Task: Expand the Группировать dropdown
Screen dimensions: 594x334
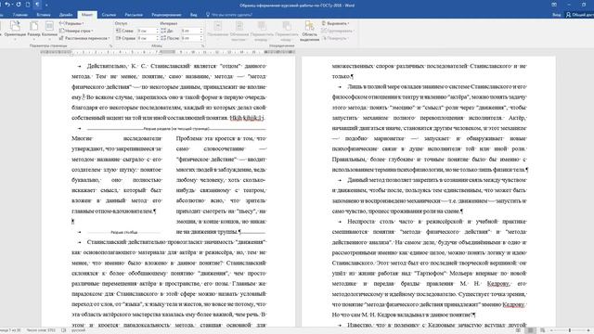Action: coord(337,31)
